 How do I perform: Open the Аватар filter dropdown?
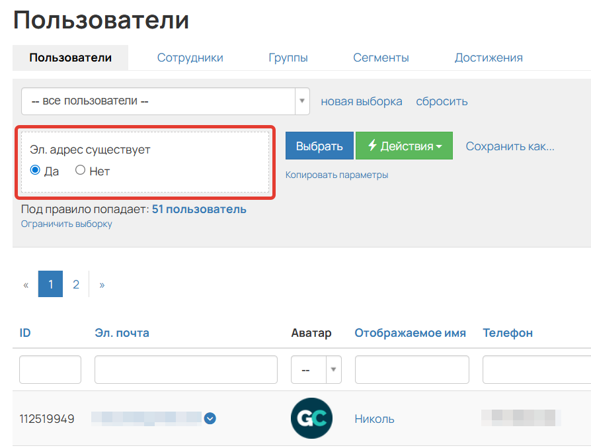coord(334,369)
